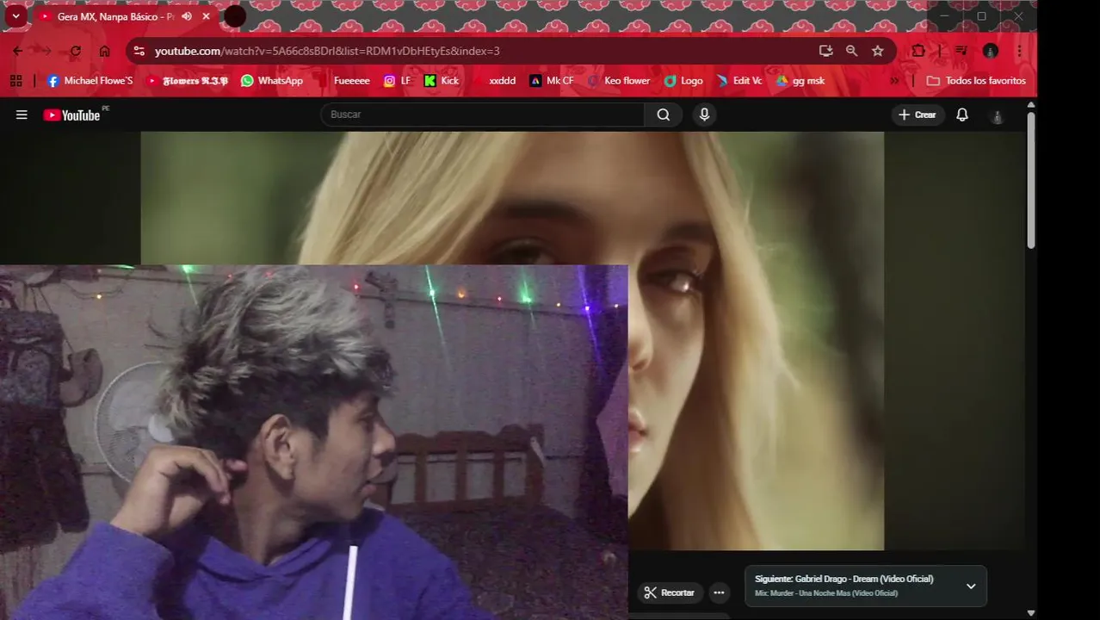Open YouTube notifications bell

[962, 115]
